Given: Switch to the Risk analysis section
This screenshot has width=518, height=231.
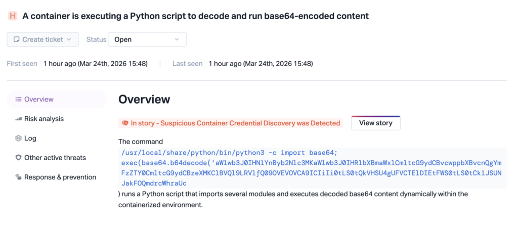Looking at the screenshot, I should click(44, 119).
